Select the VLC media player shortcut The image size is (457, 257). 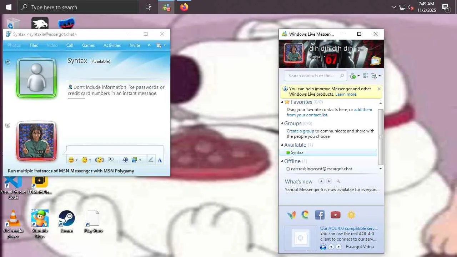pos(13,224)
